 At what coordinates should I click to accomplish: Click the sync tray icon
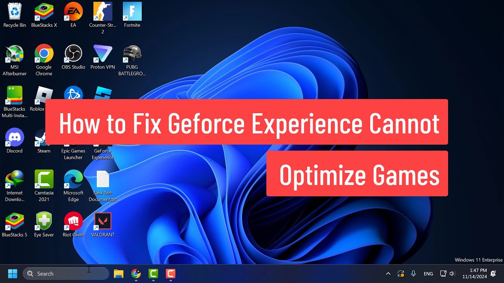pos(401,274)
